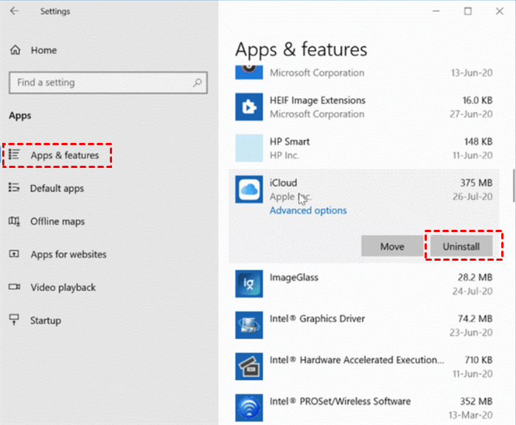Open Apps for websites section
This screenshot has height=425, width=516.
(x=69, y=254)
